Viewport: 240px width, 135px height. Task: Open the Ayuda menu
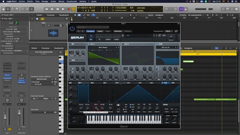point(94,1)
